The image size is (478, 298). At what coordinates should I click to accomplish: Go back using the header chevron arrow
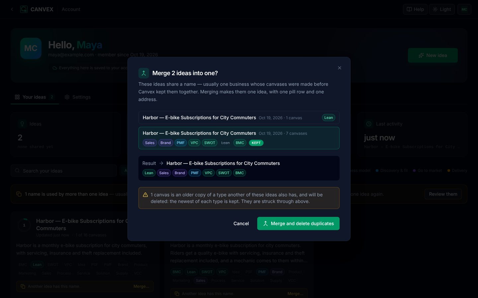click(12, 9)
